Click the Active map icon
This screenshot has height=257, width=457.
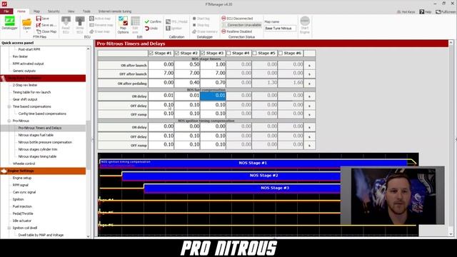[x=91, y=19]
